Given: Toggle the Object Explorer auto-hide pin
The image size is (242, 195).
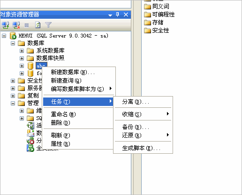Looking at the screenshot, I should pyautogui.click(x=118, y=15).
